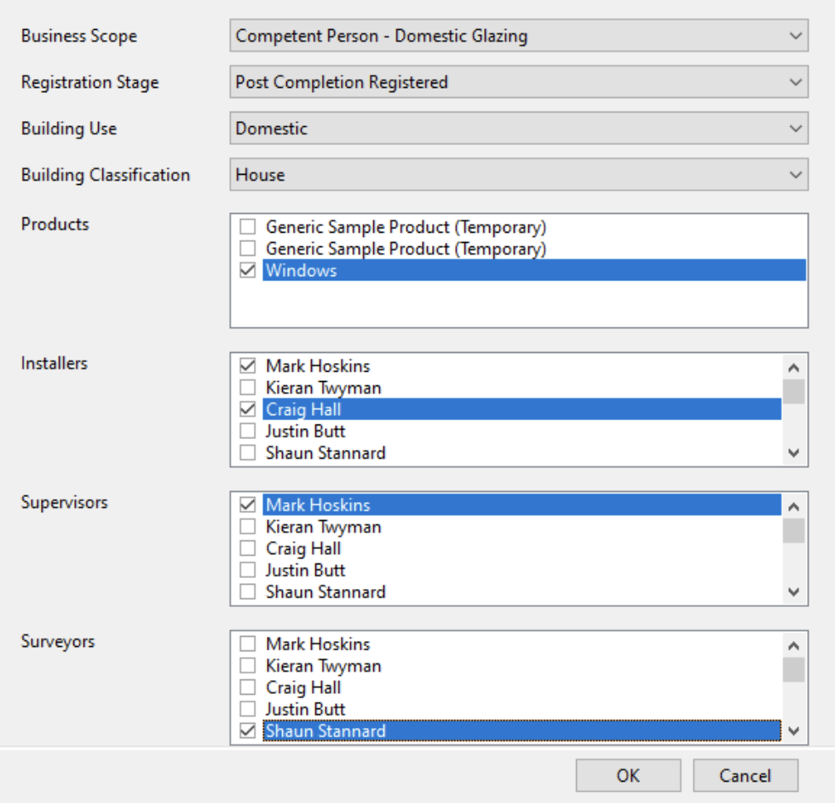Check the first Generic Sample Product checkbox
The height and width of the screenshot is (803, 835).
(248, 228)
